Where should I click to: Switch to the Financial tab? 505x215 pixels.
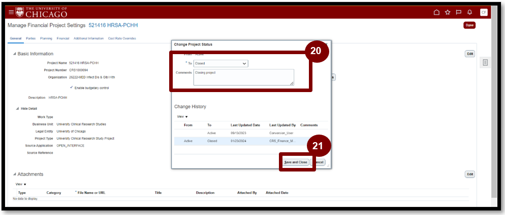(63, 38)
